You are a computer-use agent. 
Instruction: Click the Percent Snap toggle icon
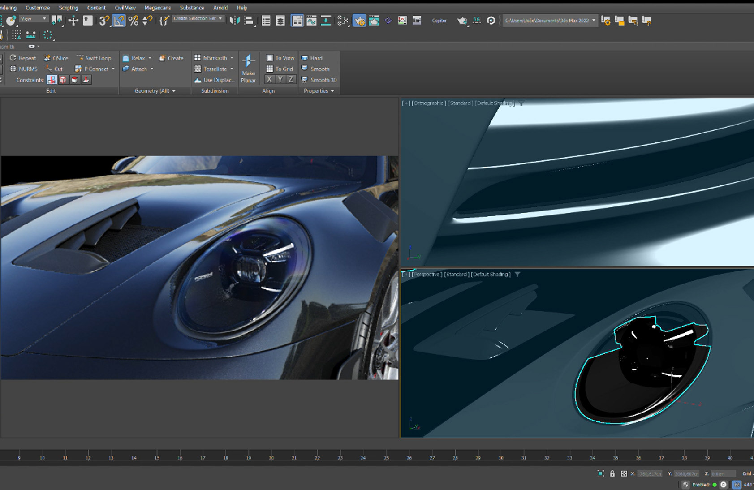133,21
